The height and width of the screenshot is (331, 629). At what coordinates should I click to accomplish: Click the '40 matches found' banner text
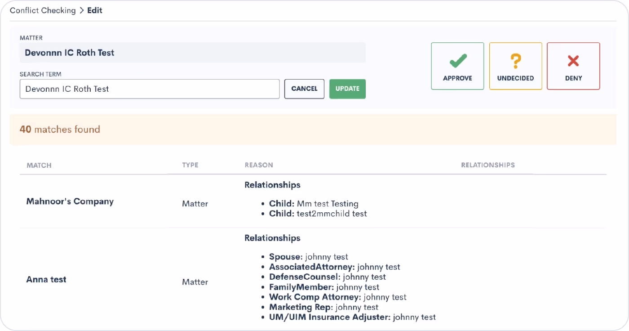click(x=60, y=130)
